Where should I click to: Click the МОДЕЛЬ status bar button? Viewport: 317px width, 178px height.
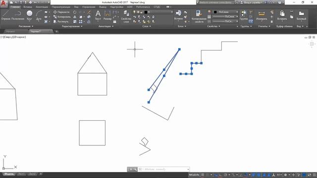[x=194, y=175]
